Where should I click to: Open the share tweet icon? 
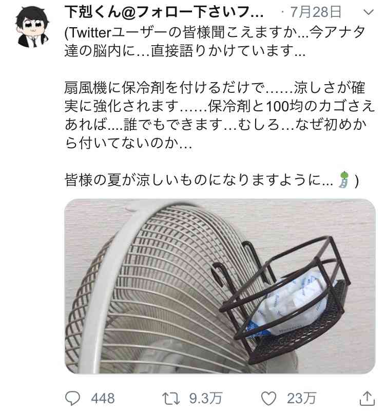[x=367, y=398]
